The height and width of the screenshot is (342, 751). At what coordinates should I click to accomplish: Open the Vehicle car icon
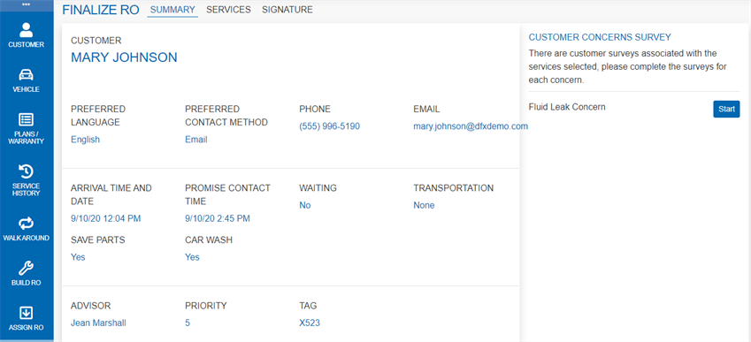coord(27,75)
